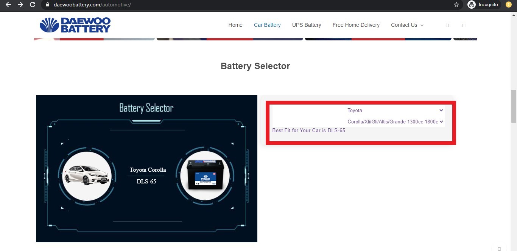Click the yellow icon beside Incognito
517x251 pixels.
point(508,5)
